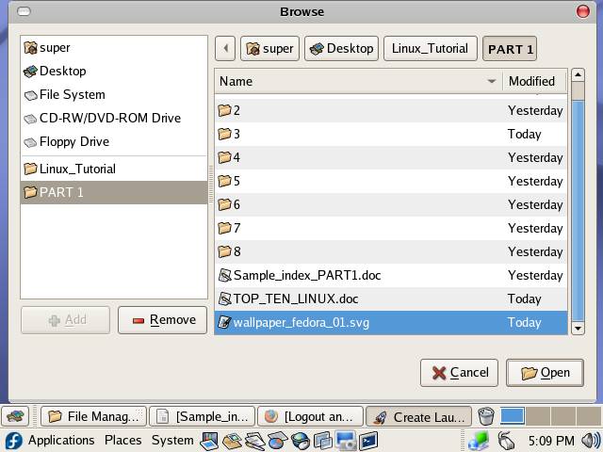603x452 pixels.
Task: Click the back arrow in path bar
Action: [224, 49]
